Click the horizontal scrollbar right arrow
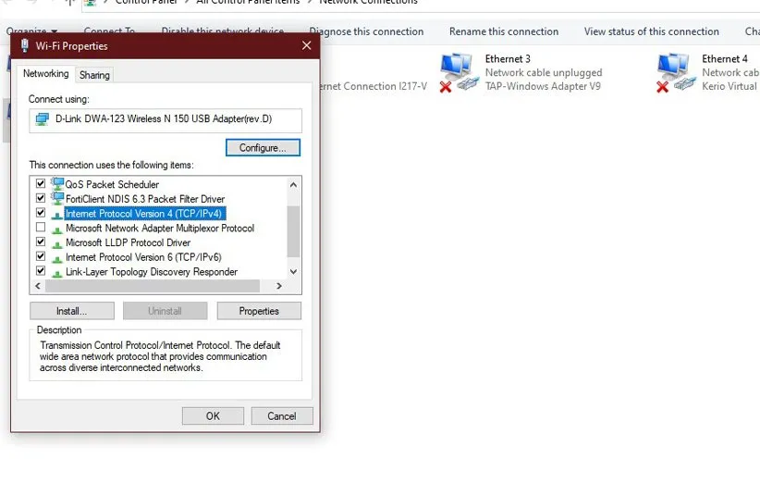 (x=278, y=286)
